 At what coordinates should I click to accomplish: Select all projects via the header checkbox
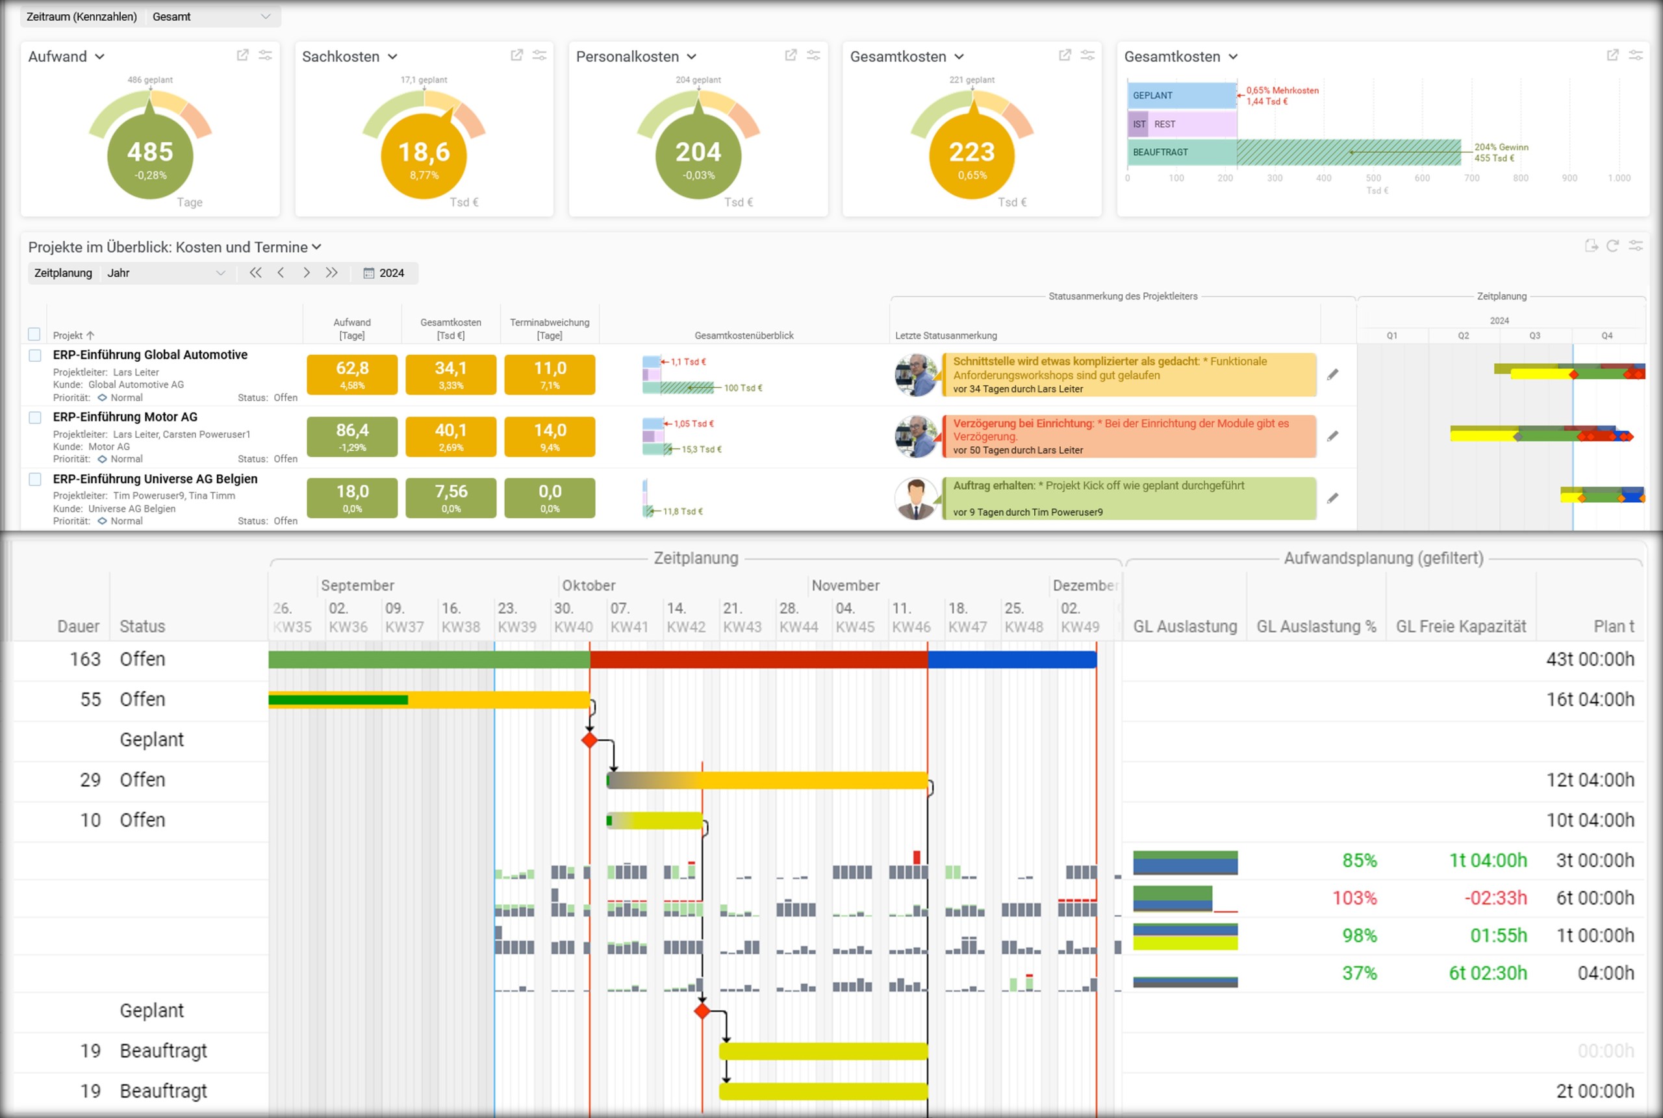point(34,334)
